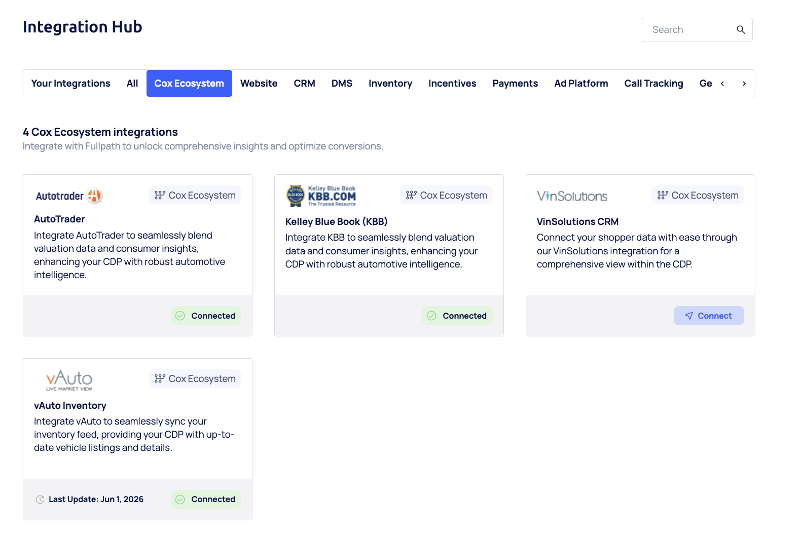Open the Your Integrations tab
This screenshot has width=801, height=534.
click(x=71, y=83)
